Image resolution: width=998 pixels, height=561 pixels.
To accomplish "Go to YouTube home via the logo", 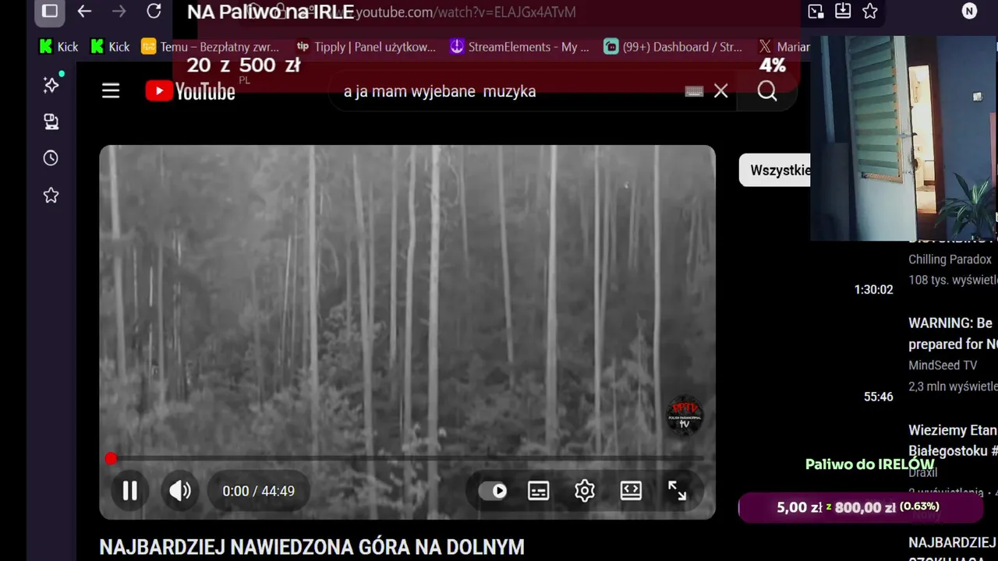I will point(190,91).
